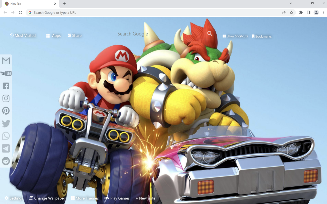Open Facebook from the sidebar

[6, 86]
